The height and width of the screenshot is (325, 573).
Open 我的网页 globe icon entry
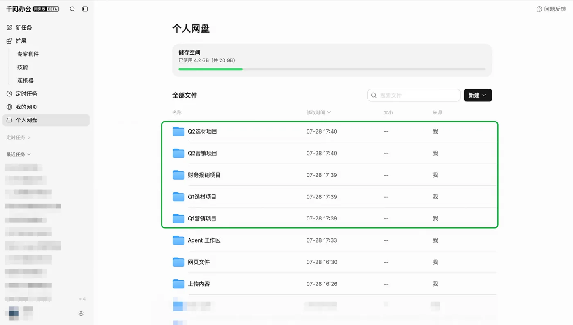[x=9, y=107]
